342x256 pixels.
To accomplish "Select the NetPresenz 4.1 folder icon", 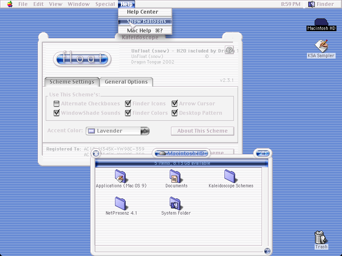I will point(121,204).
